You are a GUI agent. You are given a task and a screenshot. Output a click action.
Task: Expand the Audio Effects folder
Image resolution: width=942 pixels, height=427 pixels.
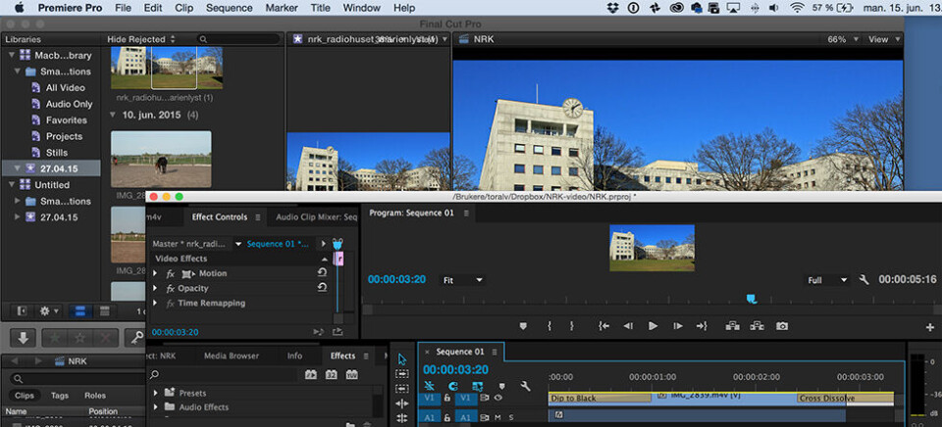tap(156, 407)
